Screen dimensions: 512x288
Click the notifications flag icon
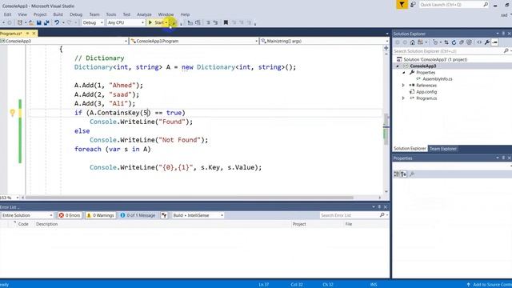(402, 5)
